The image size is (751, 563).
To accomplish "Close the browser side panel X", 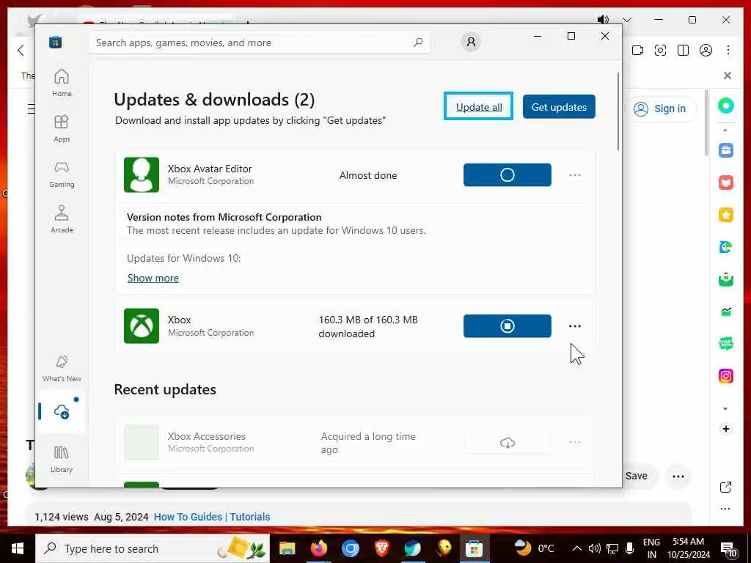I will pyautogui.click(x=728, y=76).
